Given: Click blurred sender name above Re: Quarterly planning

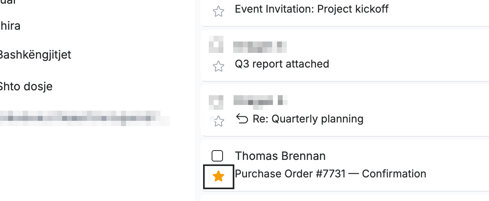Looking at the screenshot, I should pos(260,101).
